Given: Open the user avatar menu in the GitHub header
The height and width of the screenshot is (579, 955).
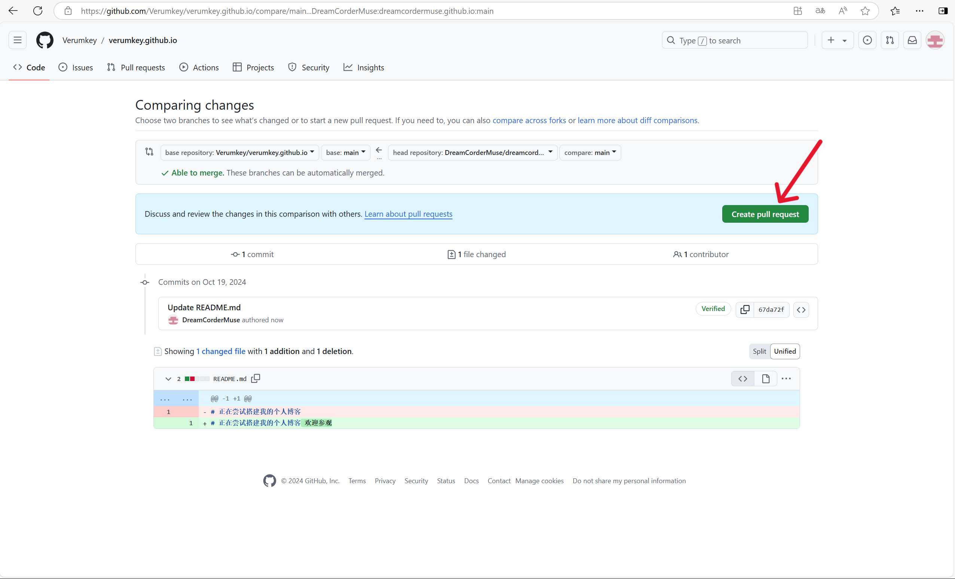Looking at the screenshot, I should pyautogui.click(x=935, y=40).
